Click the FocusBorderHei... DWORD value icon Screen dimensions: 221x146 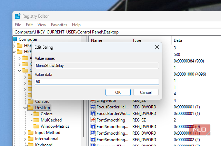point(93,107)
